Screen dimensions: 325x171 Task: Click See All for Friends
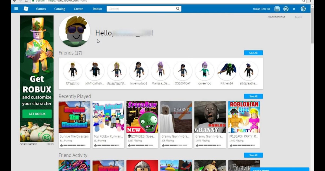[x=253, y=53]
